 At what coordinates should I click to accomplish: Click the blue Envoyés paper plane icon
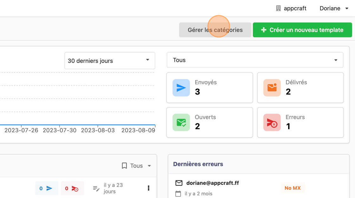click(x=181, y=88)
